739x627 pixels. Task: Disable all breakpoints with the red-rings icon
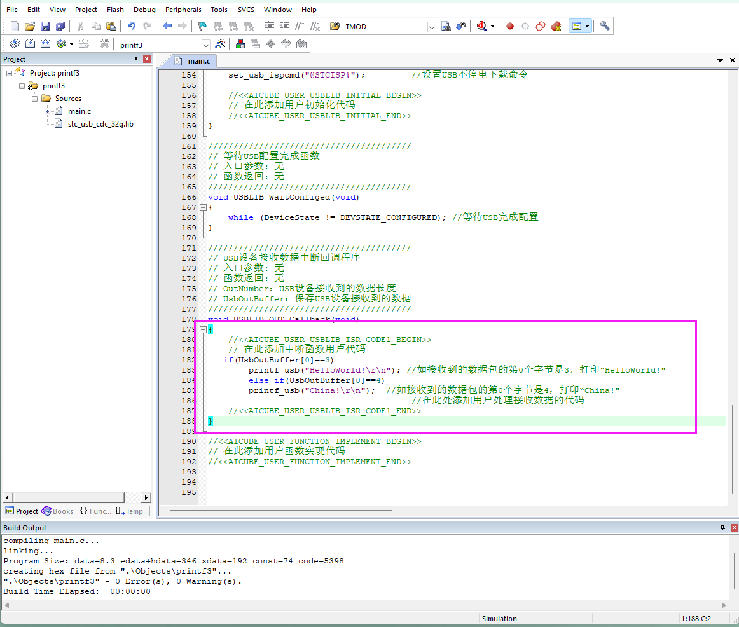(541, 26)
